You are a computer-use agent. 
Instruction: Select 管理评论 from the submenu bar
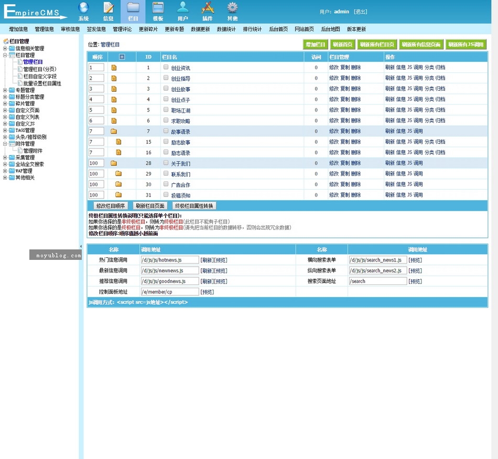122,29
